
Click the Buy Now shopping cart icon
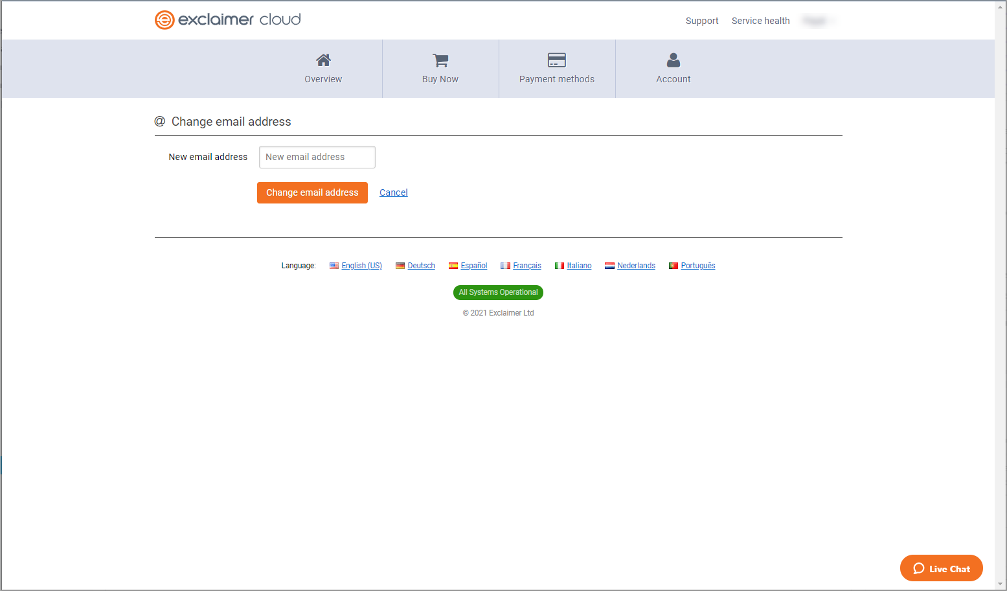click(x=440, y=60)
